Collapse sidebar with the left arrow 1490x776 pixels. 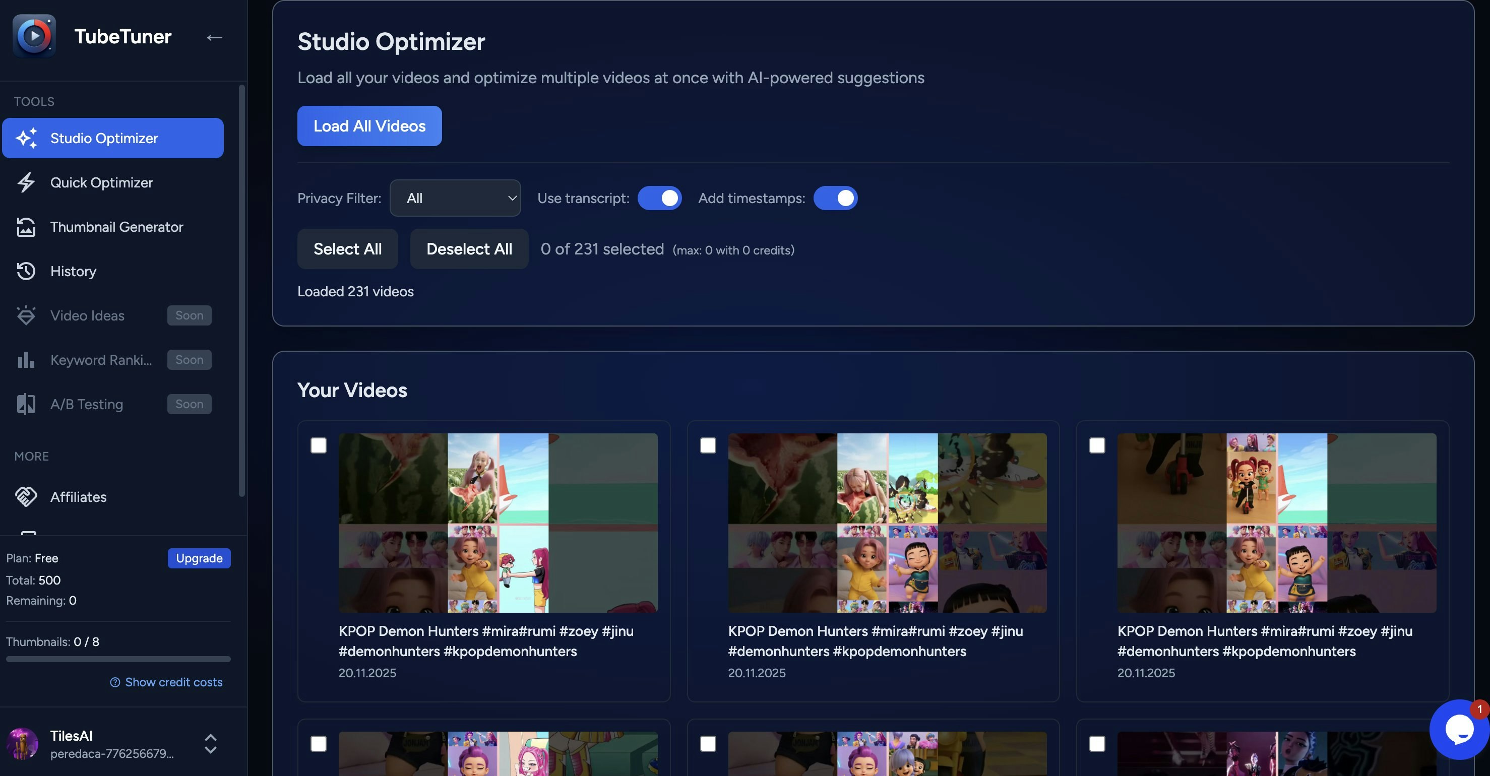coord(215,38)
